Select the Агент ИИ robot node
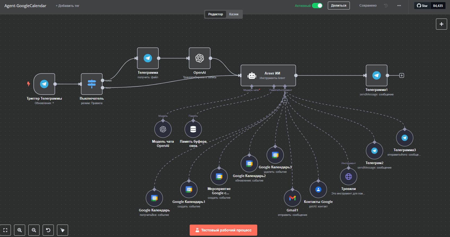 point(268,76)
